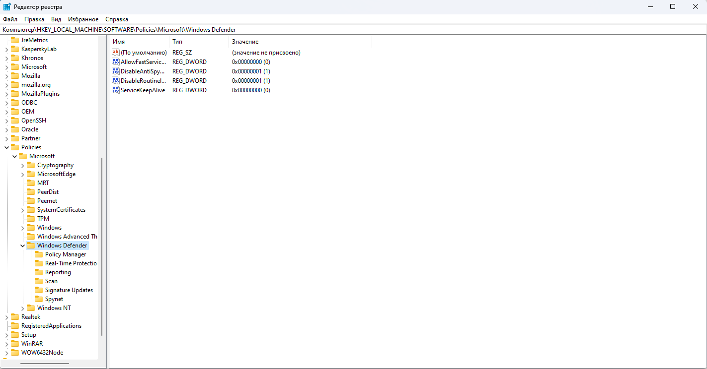Expand the KasperskyLab key
Viewport: 707px width, 369px height.
pos(6,49)
